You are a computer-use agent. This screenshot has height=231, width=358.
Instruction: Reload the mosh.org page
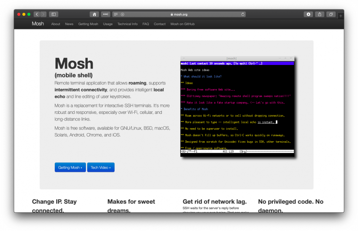[243, 14]
